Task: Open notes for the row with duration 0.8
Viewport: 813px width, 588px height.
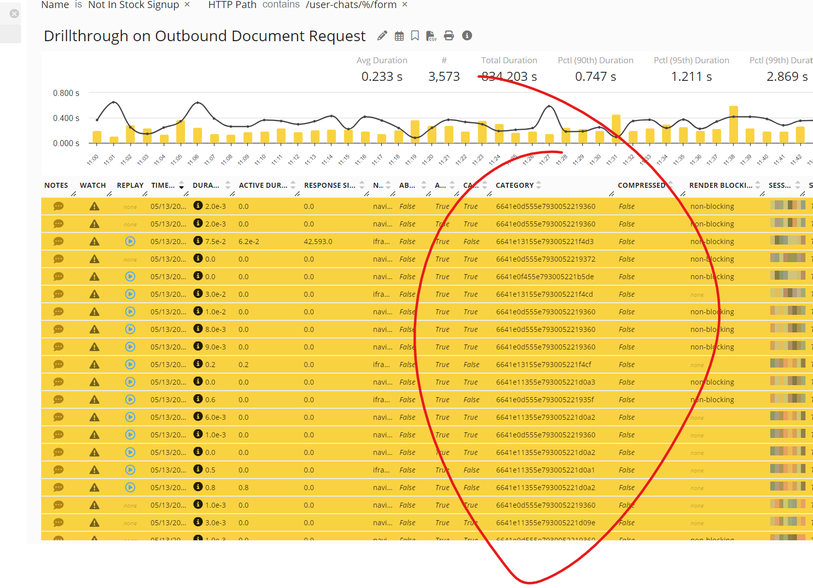Action: click(58, 488)
